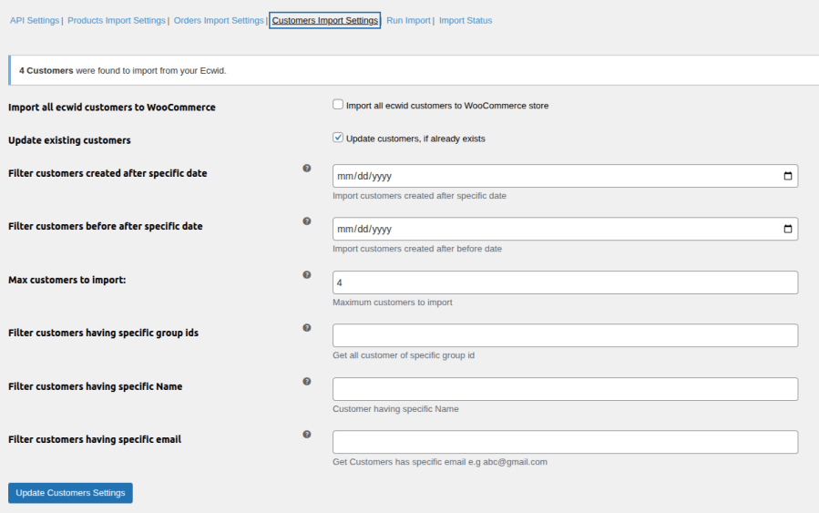This screenshot has height=513, width=819.
Task: Click help icon for created after date filter
Action: click(x=307, y=169)
